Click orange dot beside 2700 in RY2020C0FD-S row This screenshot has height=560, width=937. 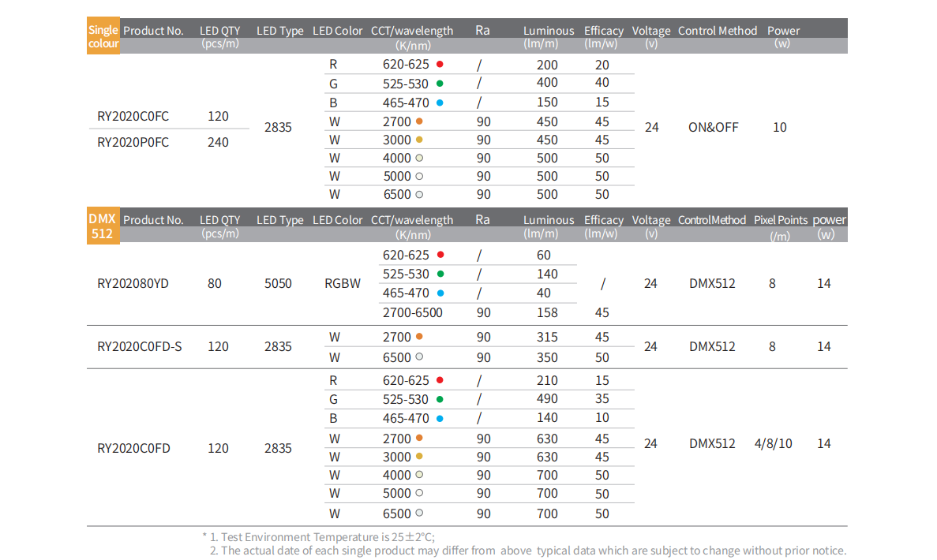pyautogui.click(x=420, y=337)
